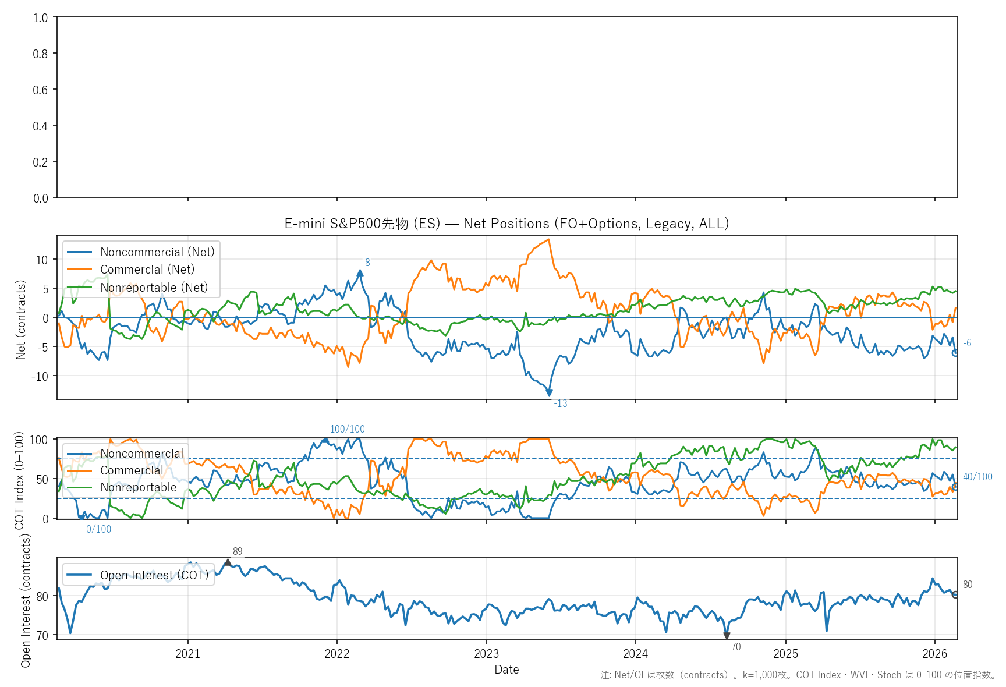This screenshot has height=687, width=1006.
Task: Click the 2023 tick label on the date axis
Action: point(486,654)
